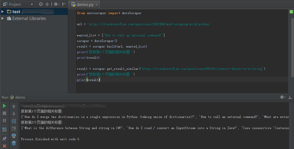Close the Run tab with red X
This screenshot has width=294, height=149.
tap(4, 146)
